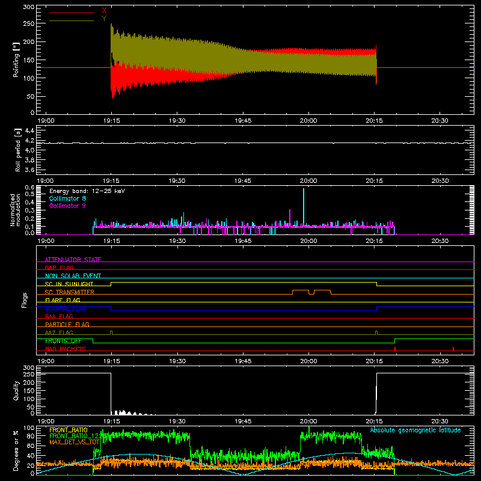Click the 'Absolute geomagnetic latitude' label
The width and height of the screenshot is (481, 481).
[x=415, y=430]
